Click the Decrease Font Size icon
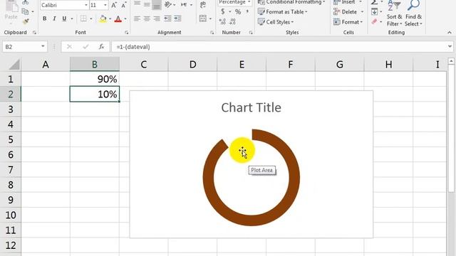456x256 pixels. point(124,5)
